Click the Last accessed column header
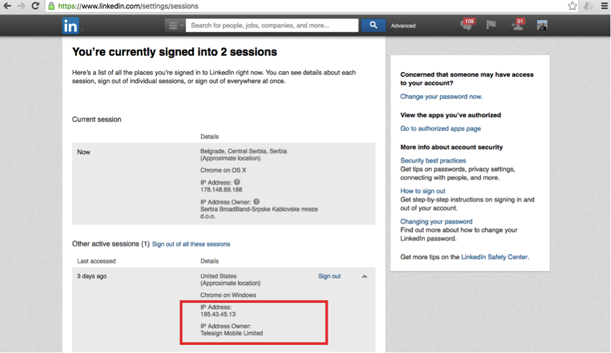 click(96, 261)
